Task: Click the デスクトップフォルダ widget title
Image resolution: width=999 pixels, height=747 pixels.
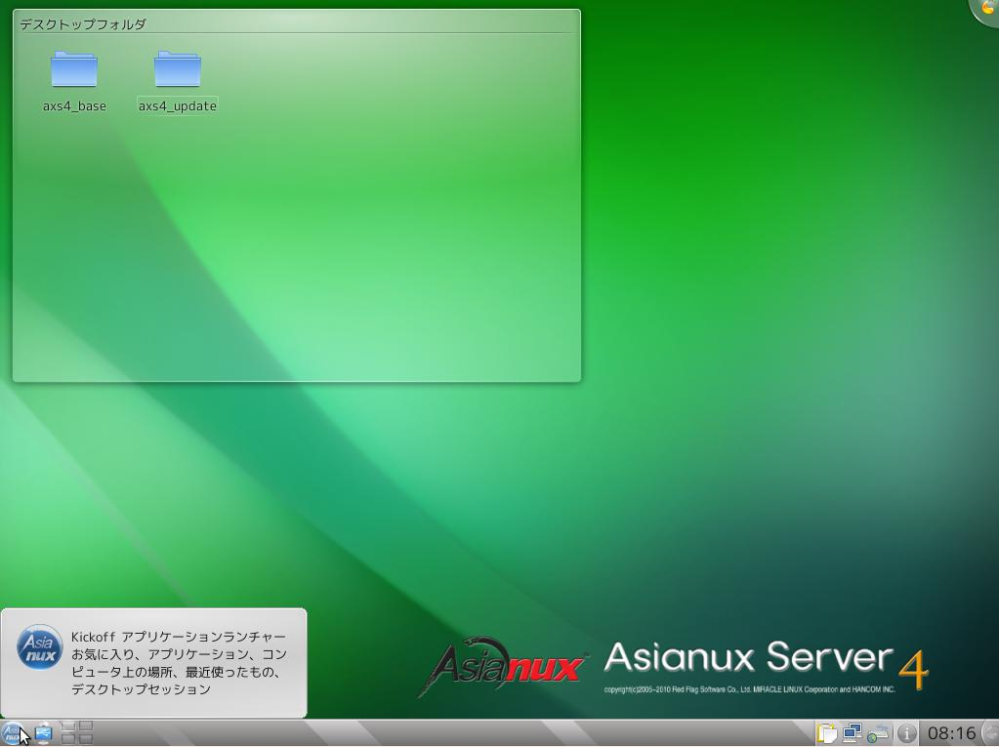Action: [x=83, y=24]
